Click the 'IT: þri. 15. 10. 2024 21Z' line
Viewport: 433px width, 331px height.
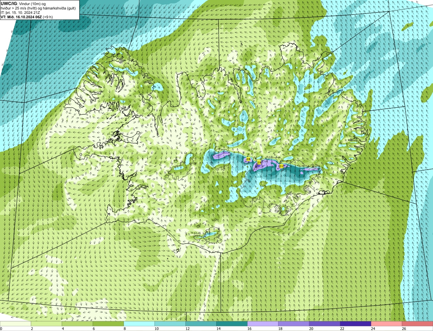tap(20, 13)
